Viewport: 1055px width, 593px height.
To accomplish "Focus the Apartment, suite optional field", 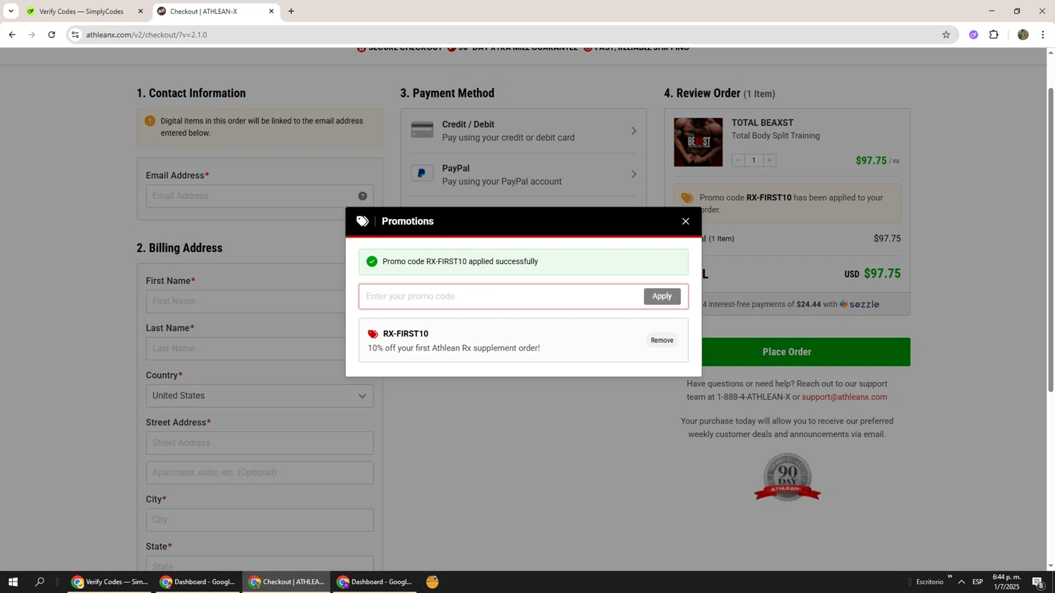I will [260, 472].
